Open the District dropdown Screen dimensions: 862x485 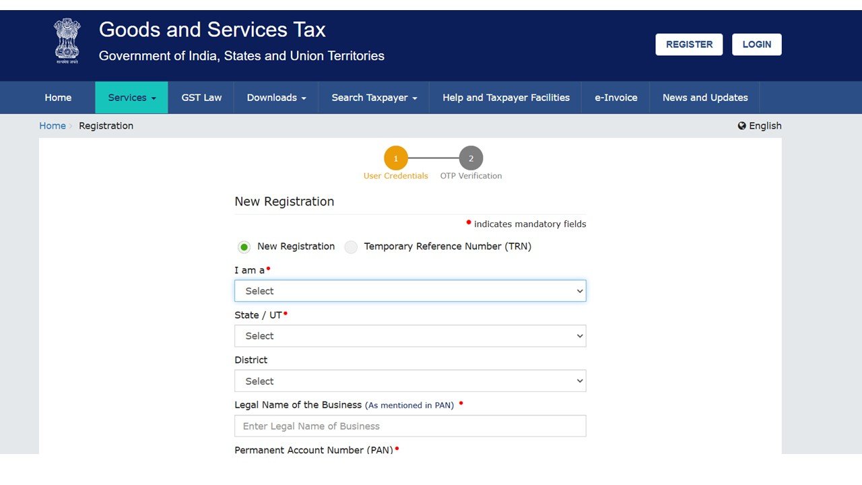[410, 381]
